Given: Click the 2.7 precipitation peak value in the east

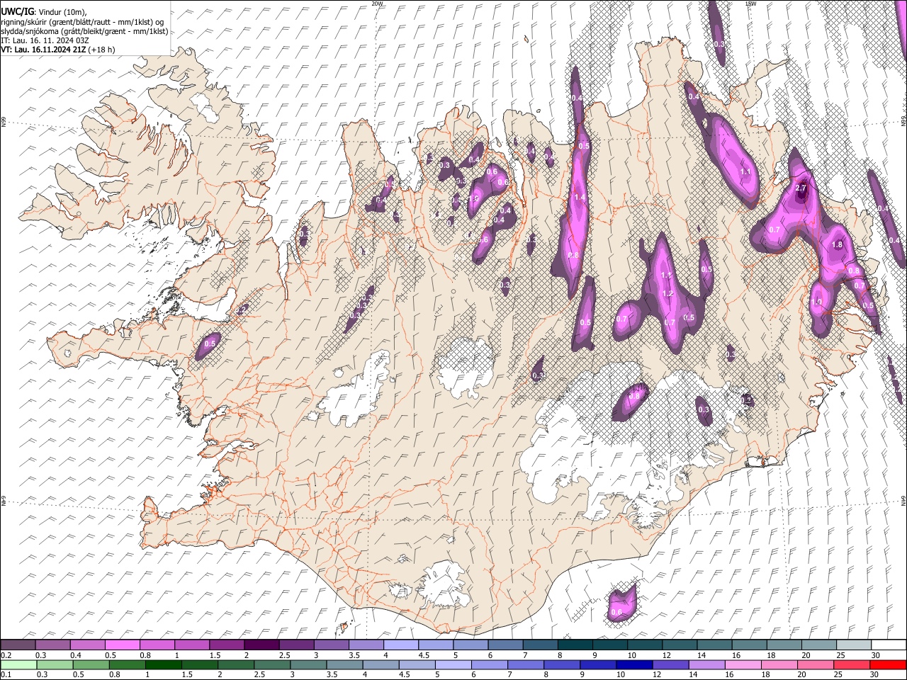Looking at the screenshot, I should pyautogui.click(x=801, y=188).
